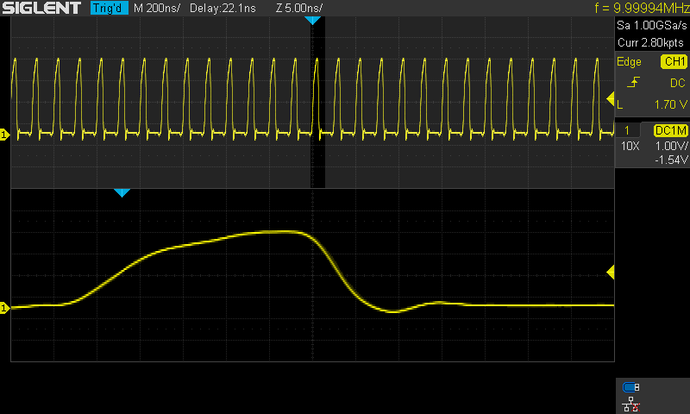This screenshot has width=690, height=414.
Task: Click the main window trigger level arrow
Action: (x=611, y=99)
